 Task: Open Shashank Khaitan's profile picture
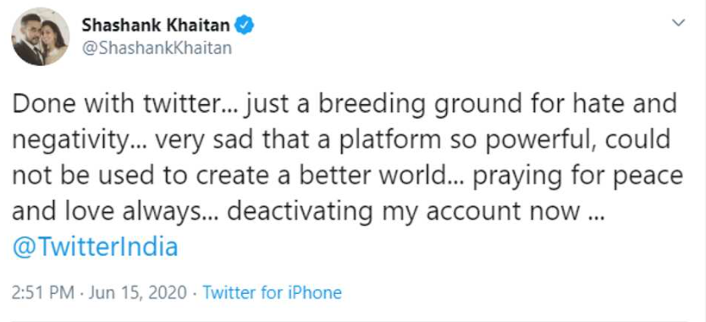point(41,36)
